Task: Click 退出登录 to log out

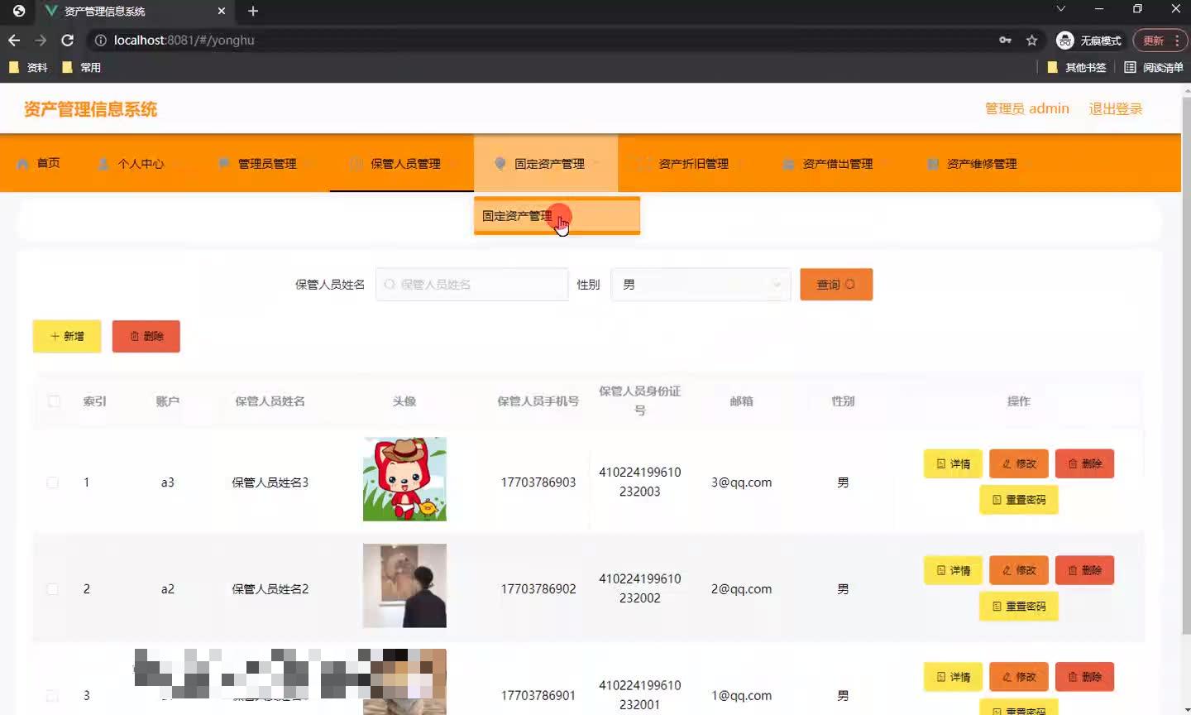Action: (1115, 108)
